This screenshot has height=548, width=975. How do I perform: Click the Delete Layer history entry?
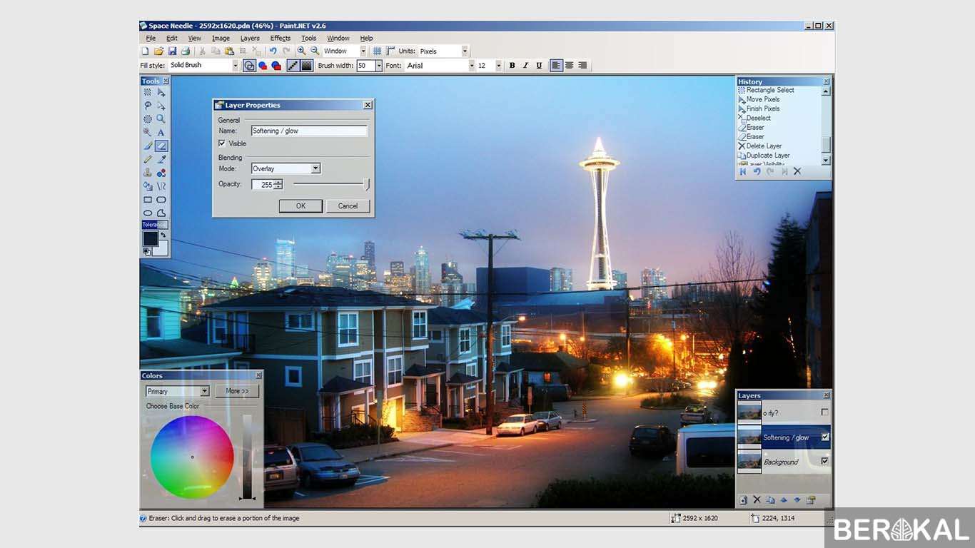click(x=764, y=146)
